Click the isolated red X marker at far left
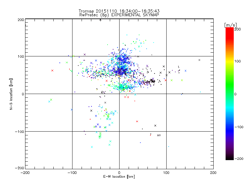Image resolution: width=251 pixels, height=188 pixels. (x=52, y=70)
